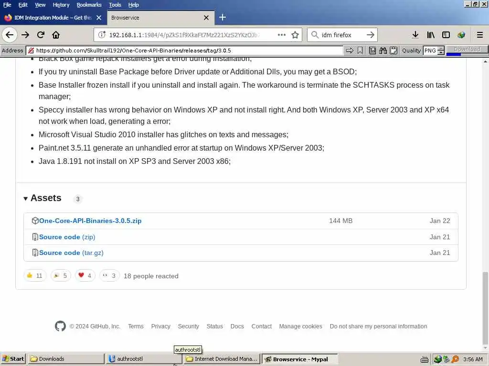Image resolution: width=489 pixels, height=366 pixels.
Task: Open page actions three-dot menu
Action: point(282,35)
